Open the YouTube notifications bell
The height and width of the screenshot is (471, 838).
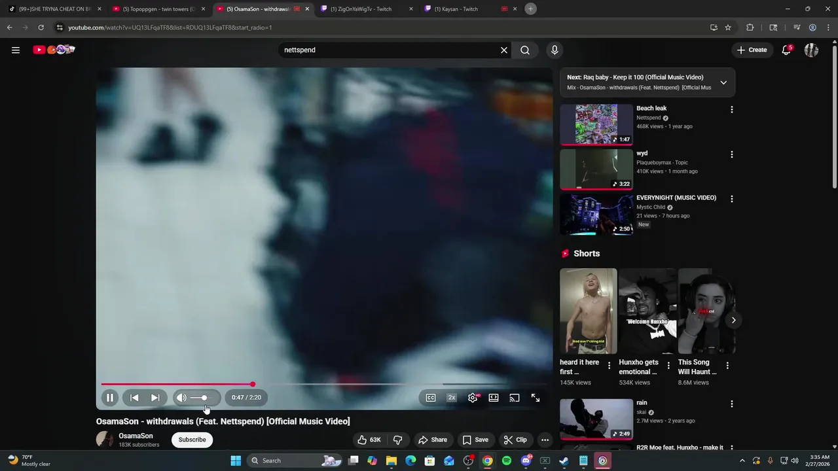tap(787, 50)
